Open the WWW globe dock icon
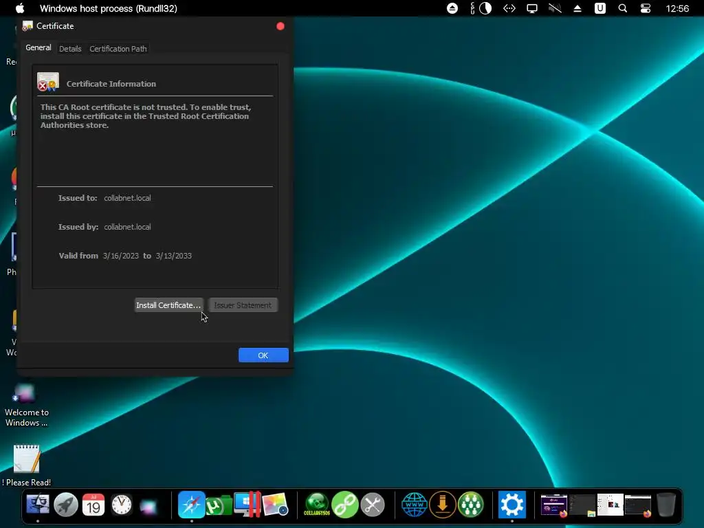 (415, 505)
